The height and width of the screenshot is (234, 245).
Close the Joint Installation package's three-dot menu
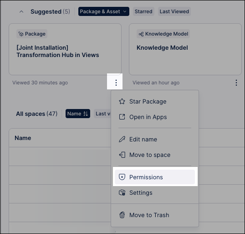[x=116, y=83]
